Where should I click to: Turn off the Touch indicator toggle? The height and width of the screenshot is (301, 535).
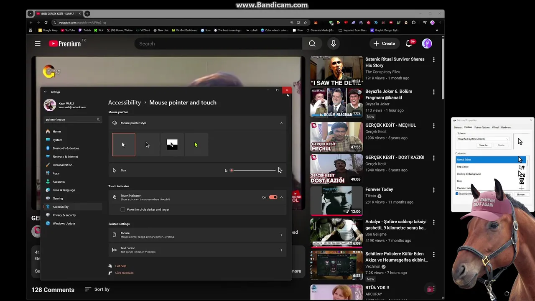click(x=273, y=197)
